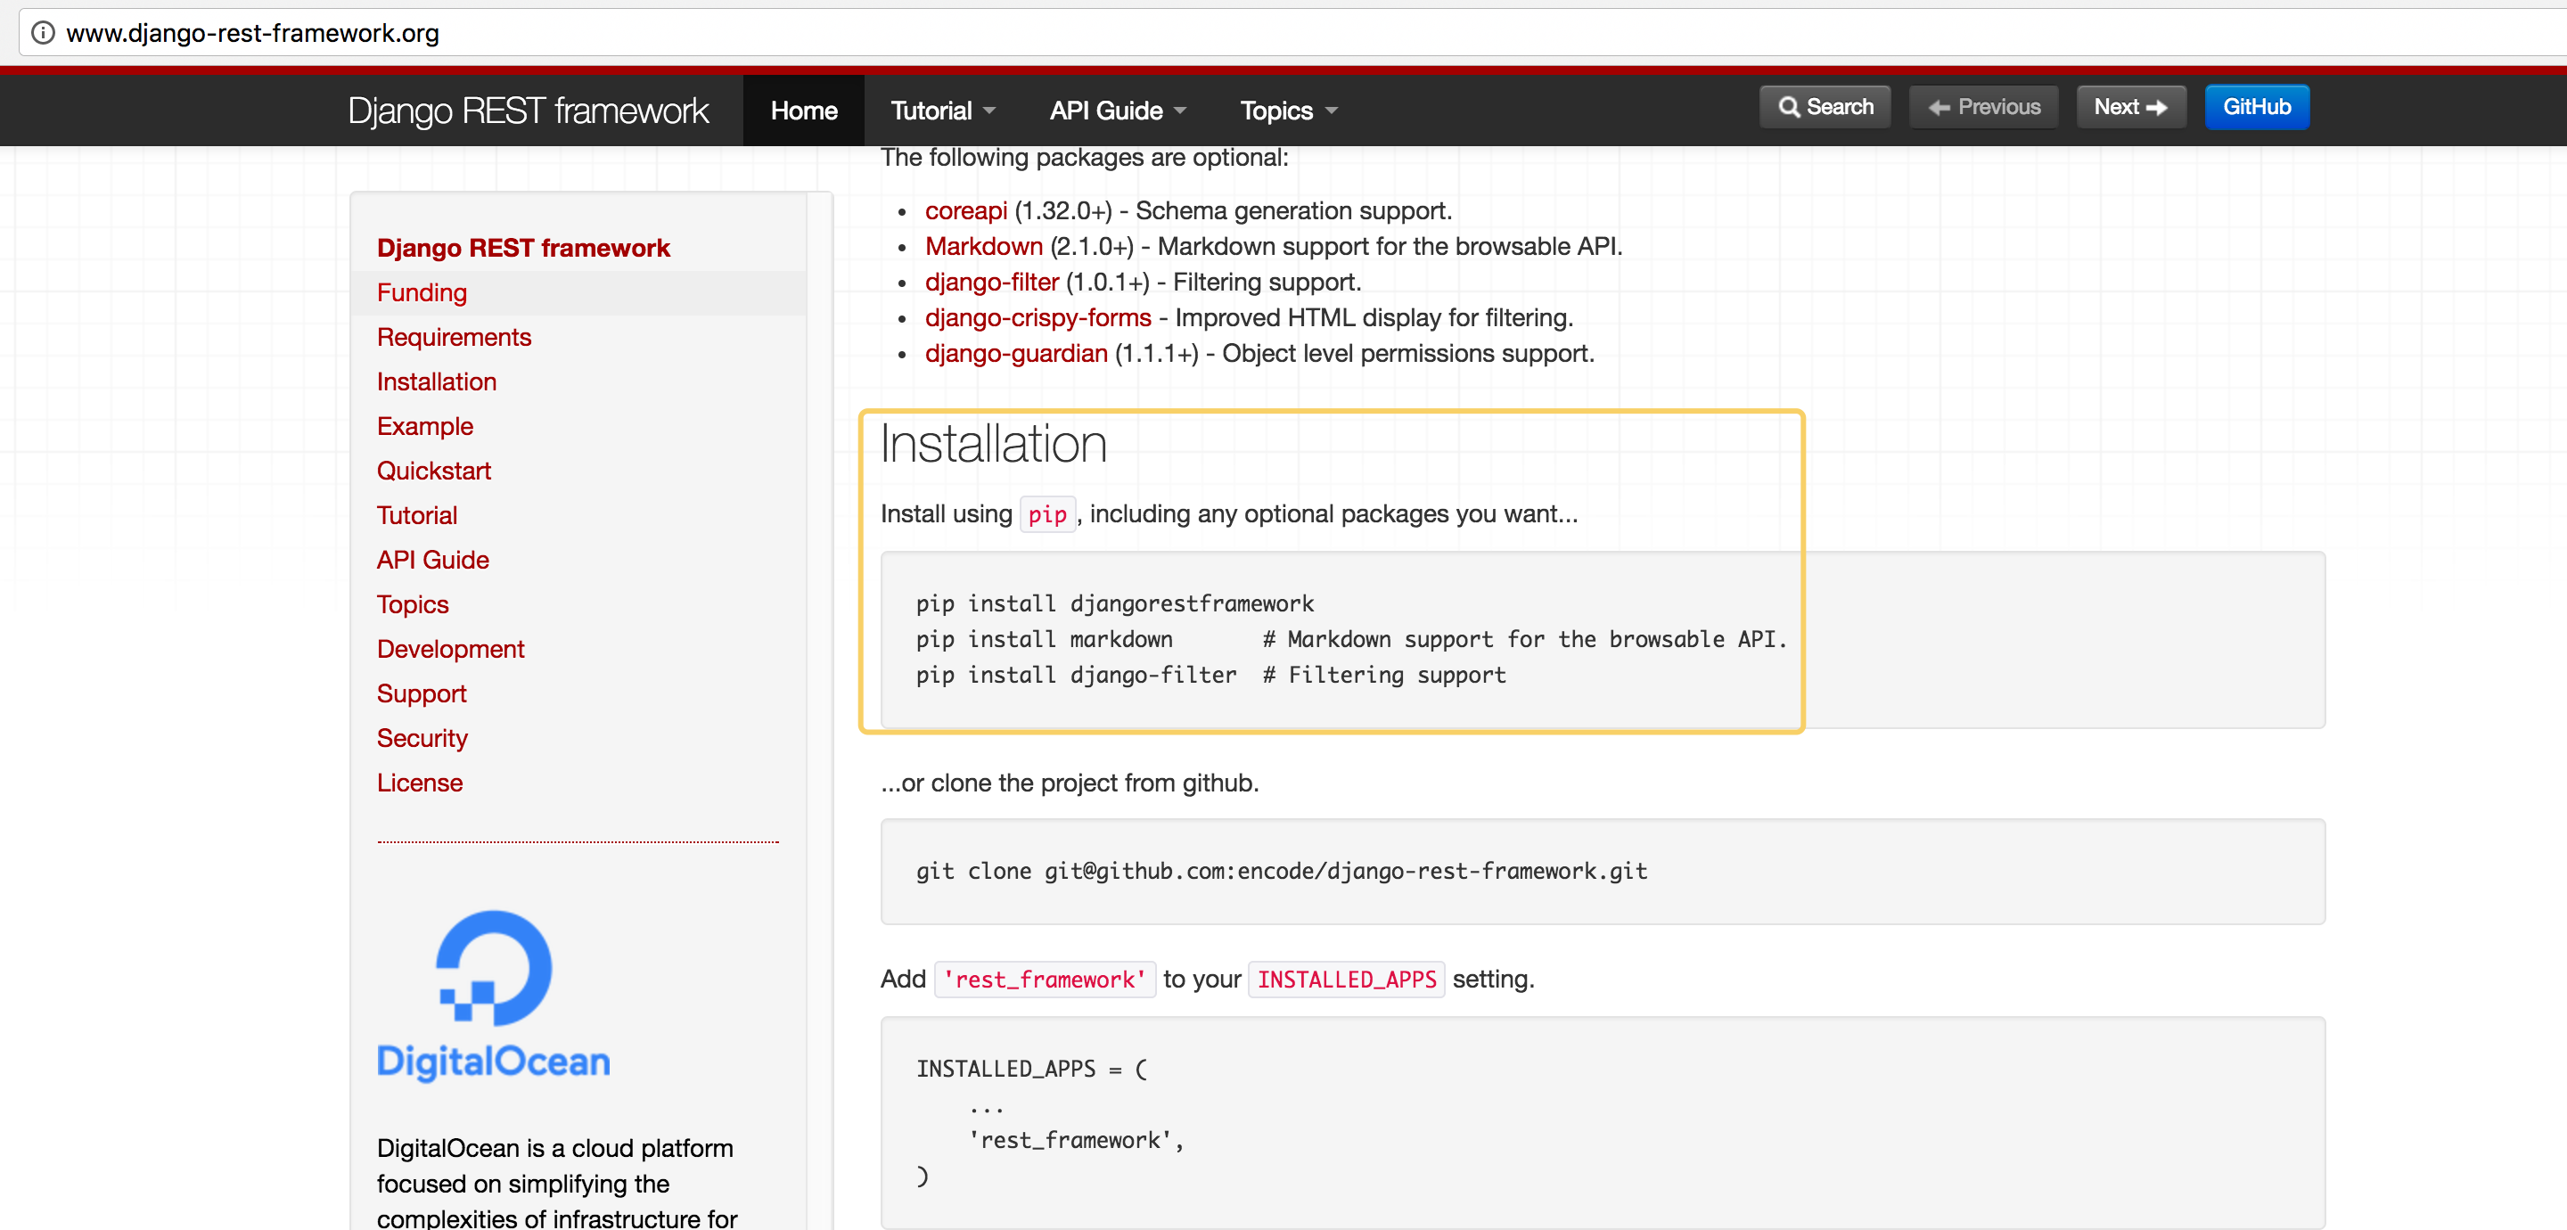Image resolution: width=2567 pixels, height=1230 pixels.
Task: Click the address bar URL field
Action: [x=1196, y=33]
